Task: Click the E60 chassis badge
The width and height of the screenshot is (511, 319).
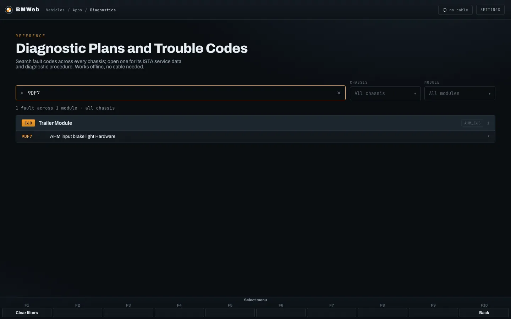Action: tap(28, 123)
